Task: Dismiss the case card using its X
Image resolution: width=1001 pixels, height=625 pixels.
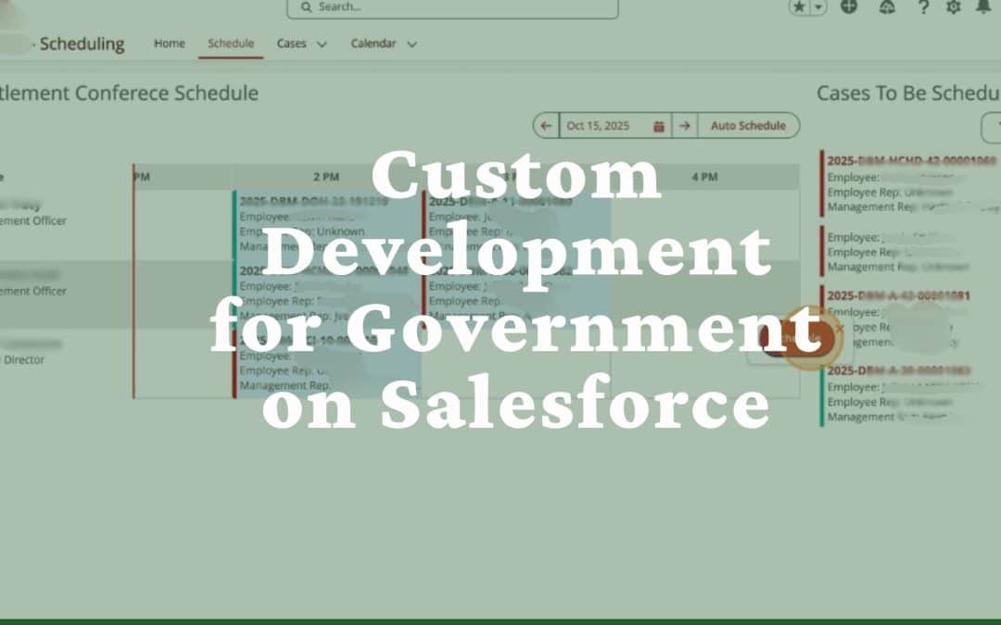Action: coord(840,329)
